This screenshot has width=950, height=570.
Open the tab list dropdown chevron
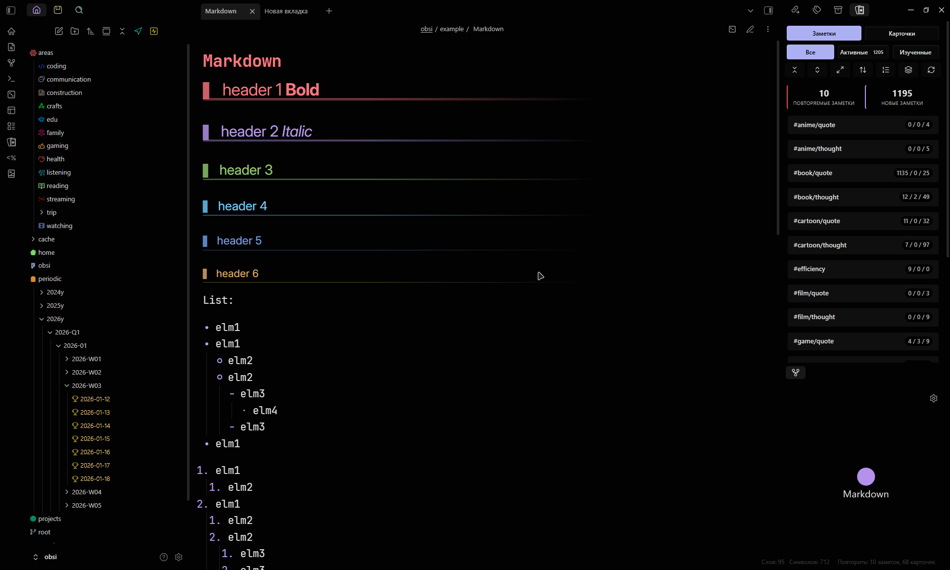(x=751, y=10)
